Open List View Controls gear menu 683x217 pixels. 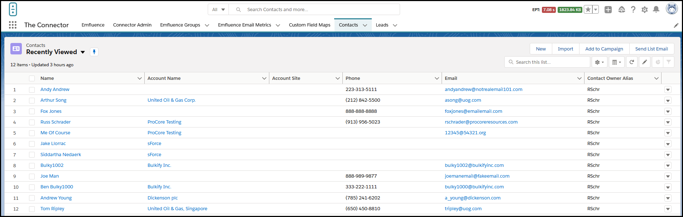point(600,62)
